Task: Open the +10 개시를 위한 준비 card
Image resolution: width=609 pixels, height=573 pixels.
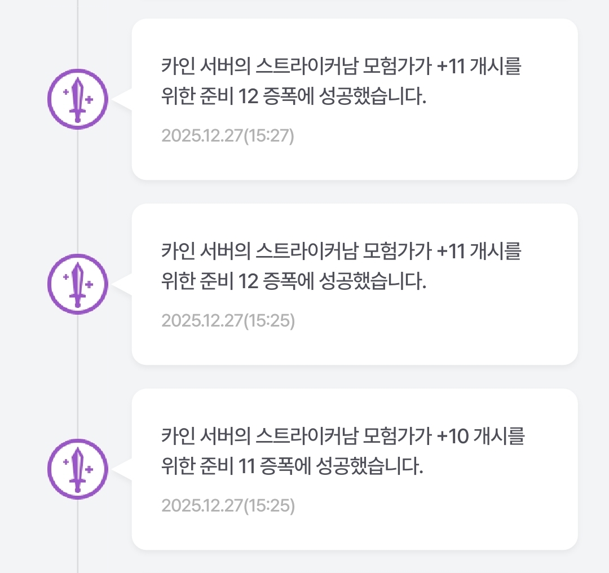Action: (x=354, y=469)
